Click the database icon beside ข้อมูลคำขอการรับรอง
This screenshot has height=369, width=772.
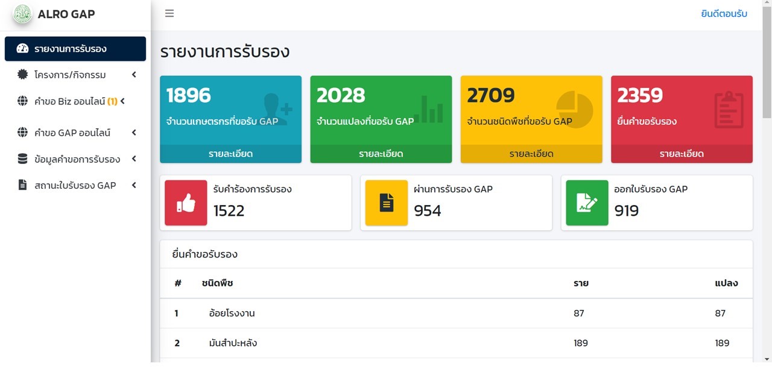coord(22,159)
